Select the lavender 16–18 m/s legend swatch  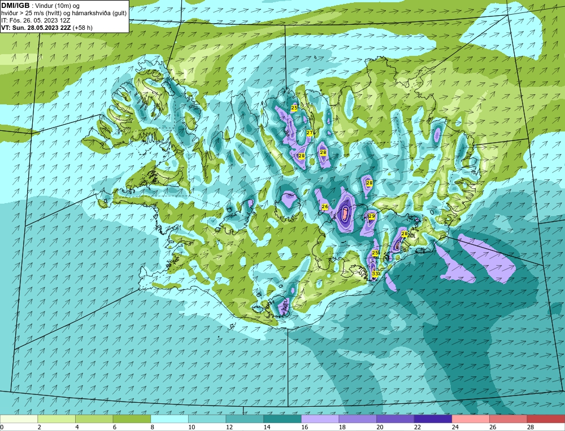click(x=320, y=419)
